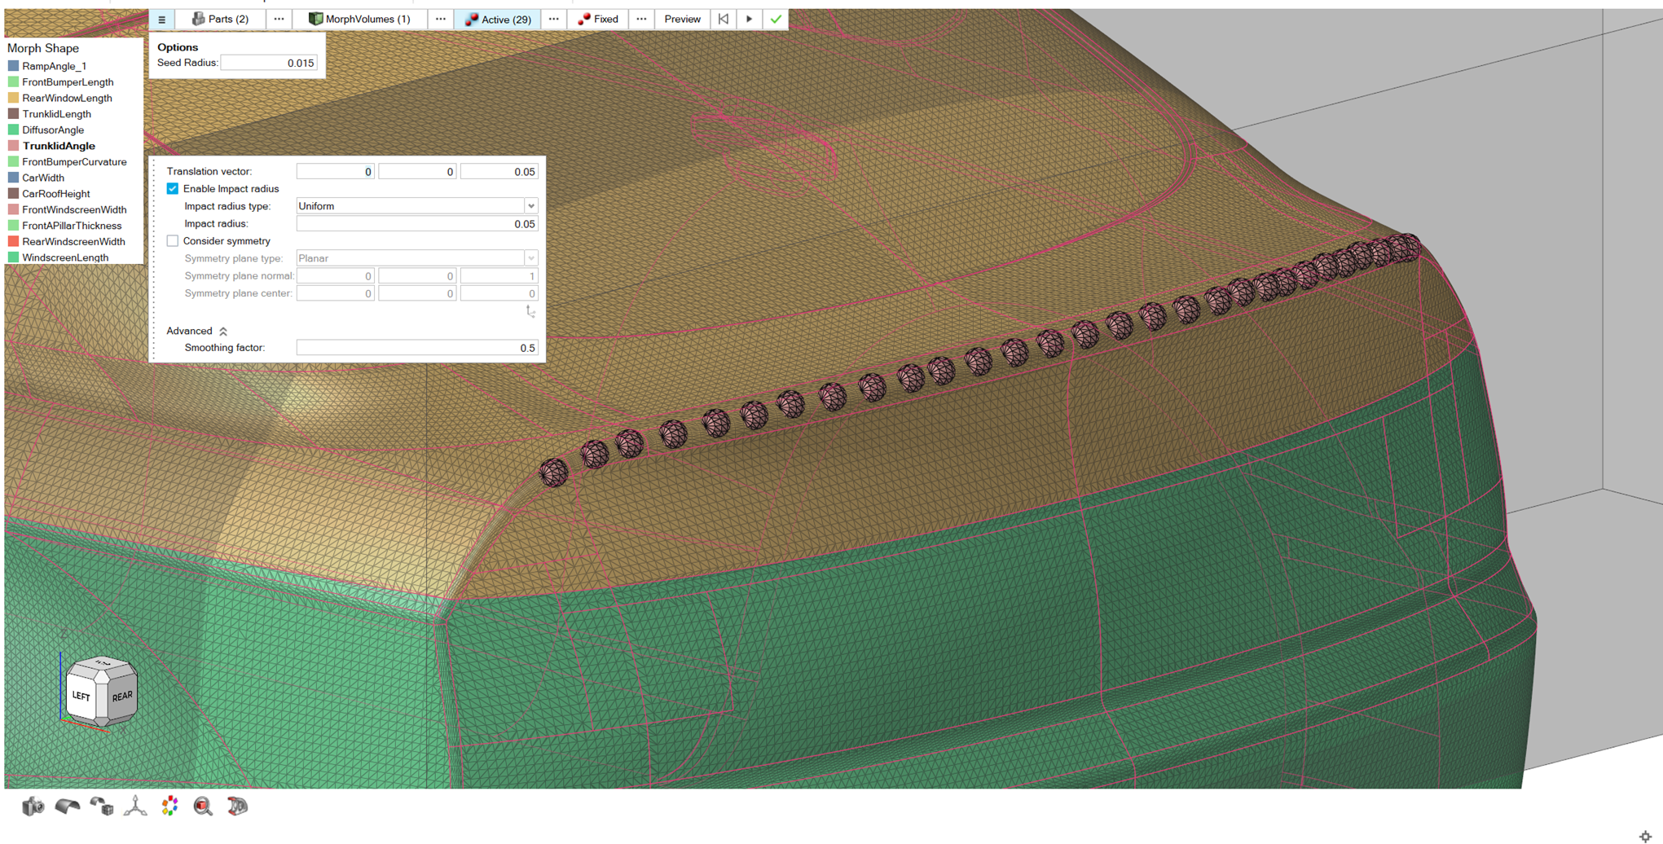This screenshot has height=844, width=1663.
Task: Open the hamburger options menu
Action: point(161,20)
